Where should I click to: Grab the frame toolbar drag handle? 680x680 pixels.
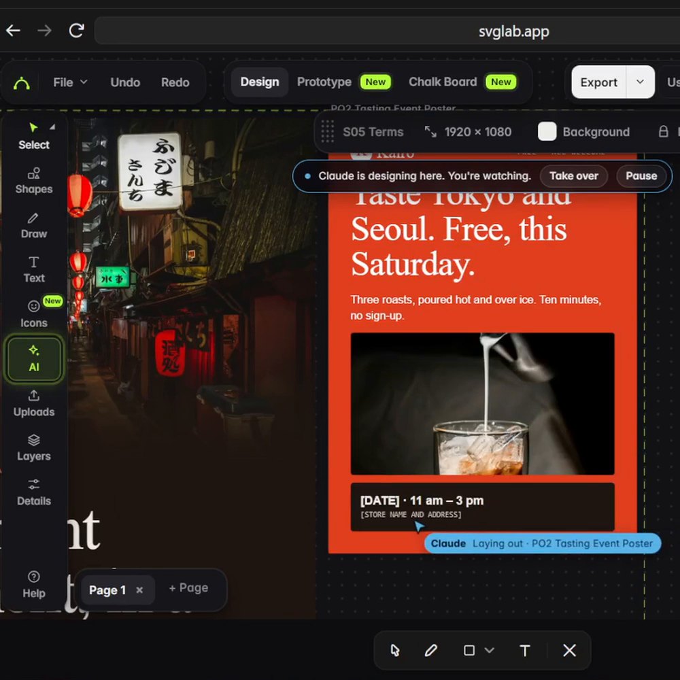point(328,131)
